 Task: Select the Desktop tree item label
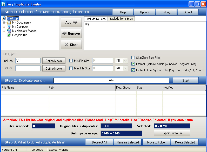tap(13, 18)
